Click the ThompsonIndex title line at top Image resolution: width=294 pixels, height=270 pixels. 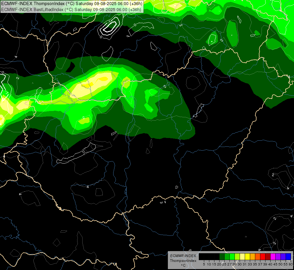tap(72, 4)
